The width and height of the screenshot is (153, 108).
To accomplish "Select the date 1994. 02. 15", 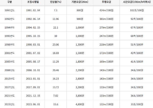I will 33,28.
